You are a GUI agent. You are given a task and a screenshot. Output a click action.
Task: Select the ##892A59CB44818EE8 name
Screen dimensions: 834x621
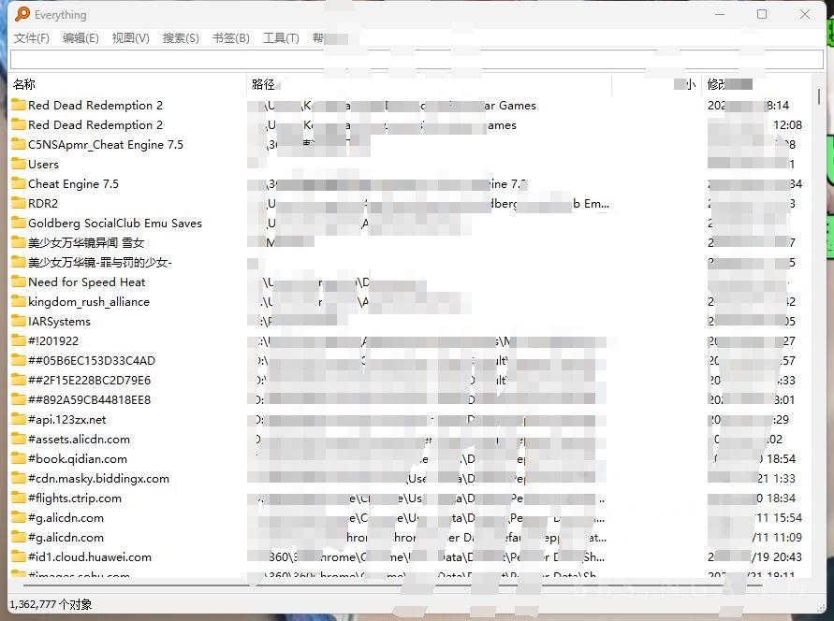point(89,400)
